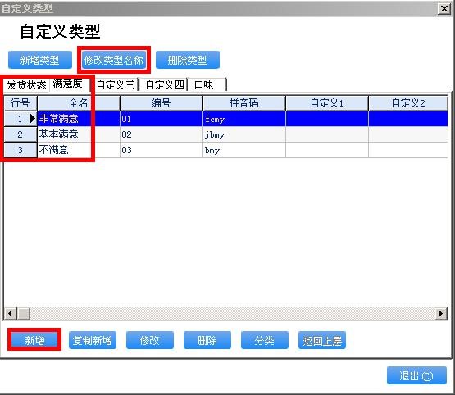Click the scrollbar right arrow

(x=441, y=314)
